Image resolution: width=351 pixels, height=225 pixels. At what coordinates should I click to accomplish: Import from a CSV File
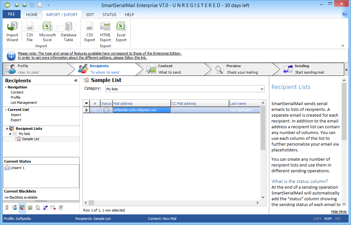[x=30, y=32]
